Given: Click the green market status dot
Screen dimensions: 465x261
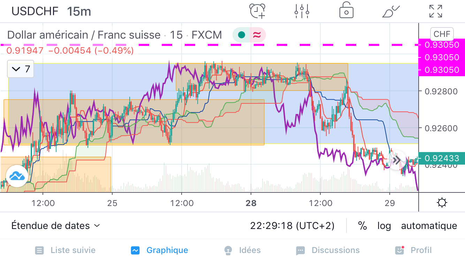Looking at the screenshot, I should (x=241, y=35).
